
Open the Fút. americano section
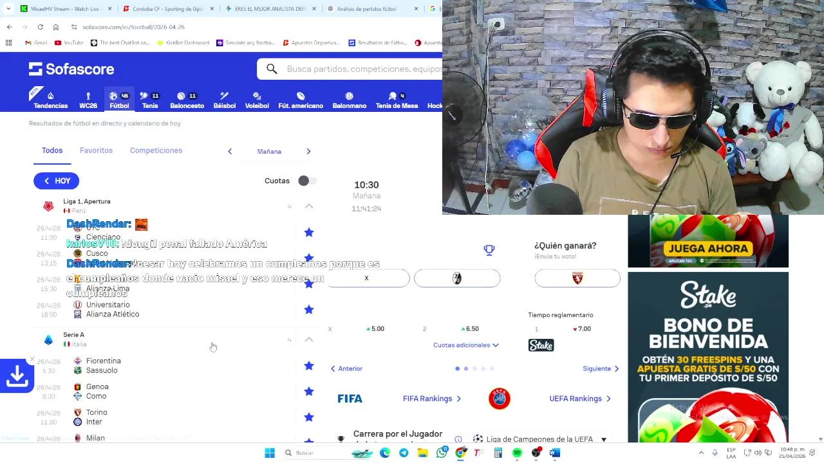point(301,100)
